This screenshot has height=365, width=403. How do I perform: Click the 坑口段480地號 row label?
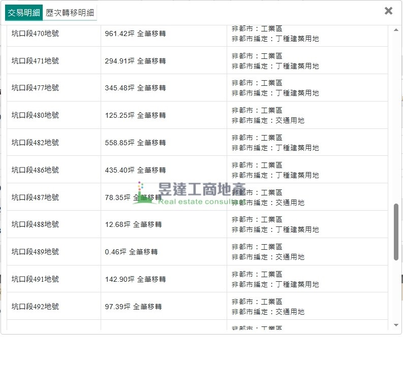pyautogui.click(x=35, y=115)
